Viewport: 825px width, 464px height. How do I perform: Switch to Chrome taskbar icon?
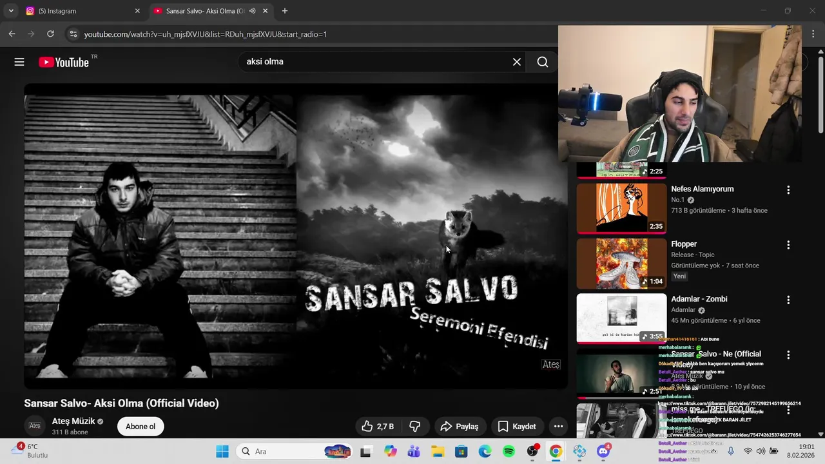(x=556, y=451)
